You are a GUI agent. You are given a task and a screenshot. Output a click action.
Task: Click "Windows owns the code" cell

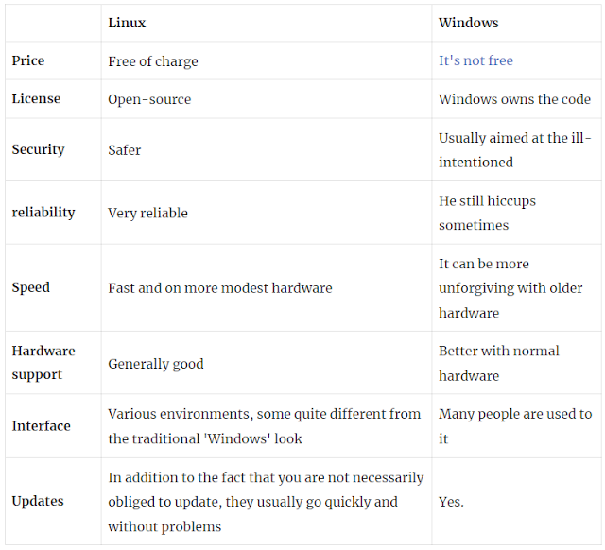click(514, 99)
